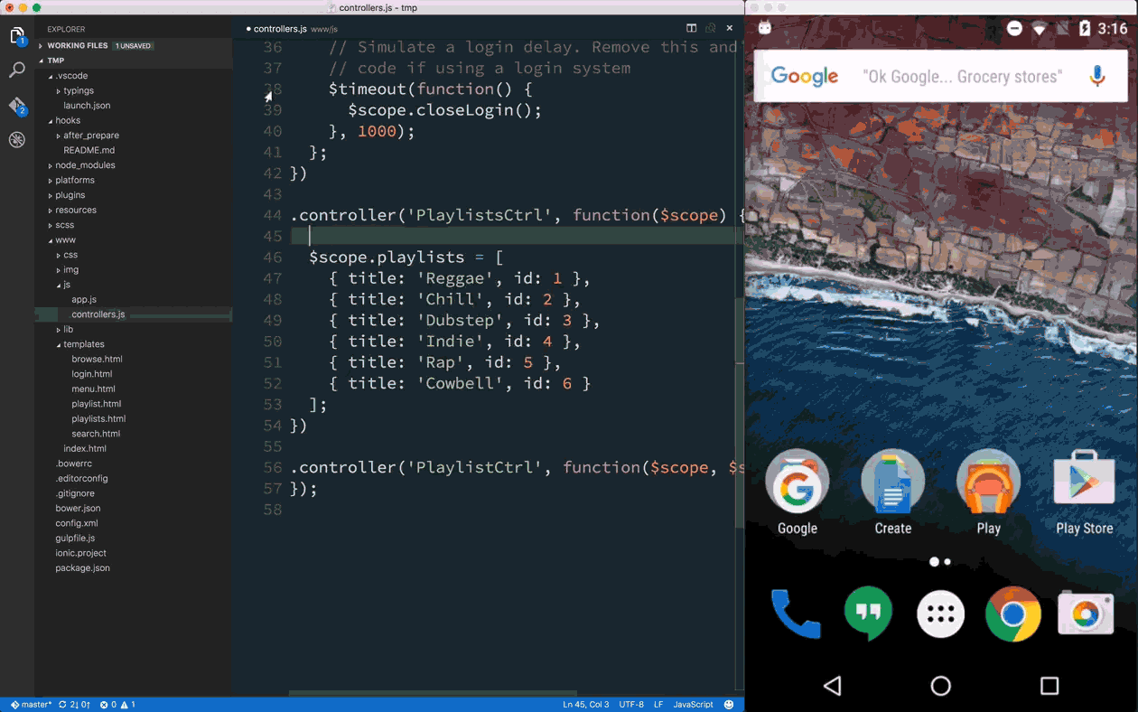Open app.js from the js folder

point(83,299)
